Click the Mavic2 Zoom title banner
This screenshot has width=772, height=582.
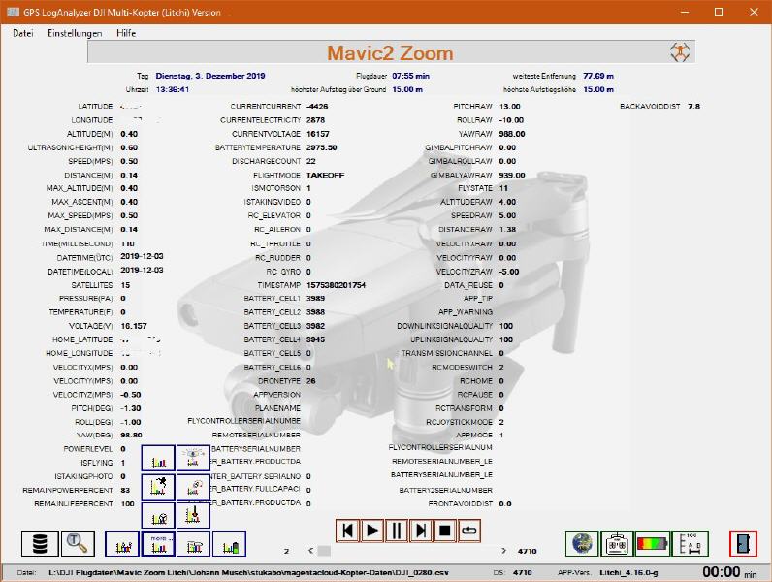(x=391, y=52)
